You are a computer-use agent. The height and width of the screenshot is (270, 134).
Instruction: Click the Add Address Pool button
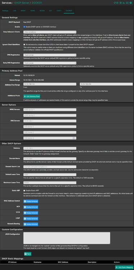tap(32, 96)
